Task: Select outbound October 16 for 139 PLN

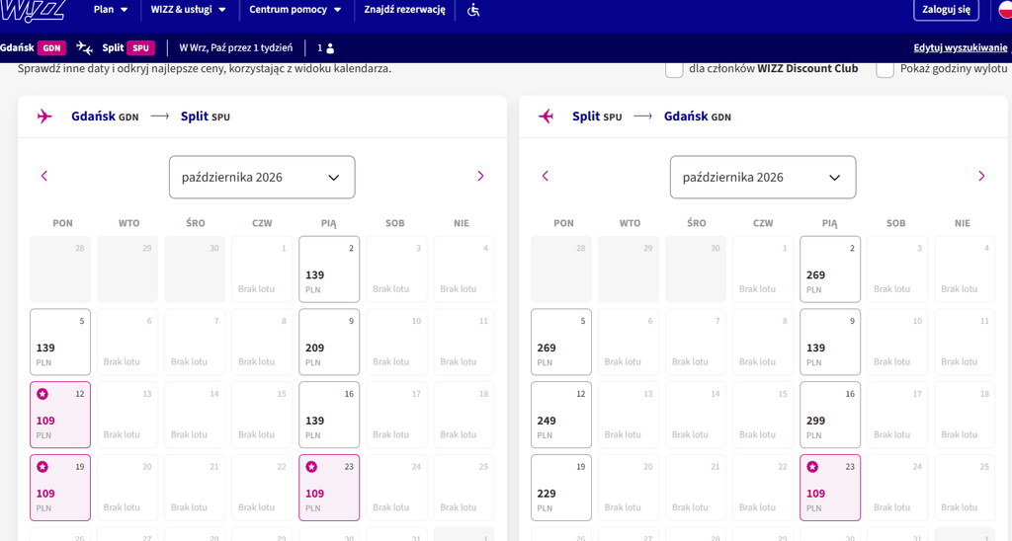Action: click(x=329, y=415)
